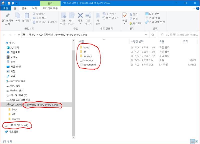This screenshot has height=144, width=200.
Task: Select Cut (잘라내기) scissors command
Action: (39, 14)
